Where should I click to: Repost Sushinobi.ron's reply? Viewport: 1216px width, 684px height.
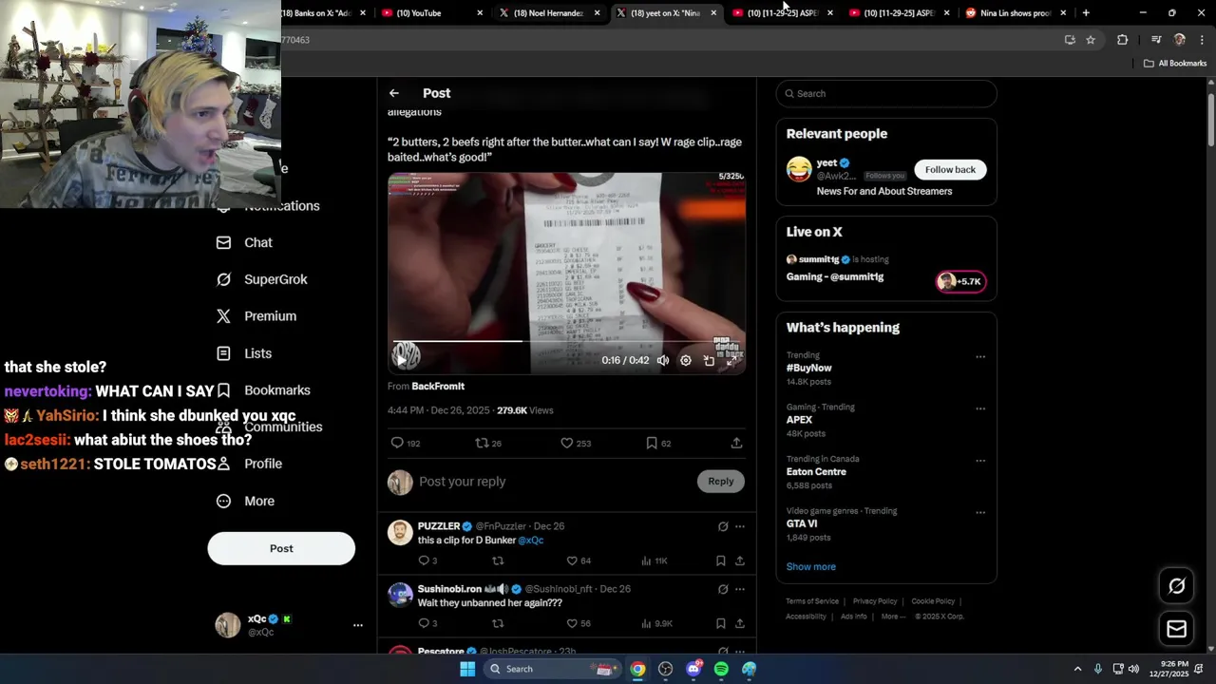[498, 623]
